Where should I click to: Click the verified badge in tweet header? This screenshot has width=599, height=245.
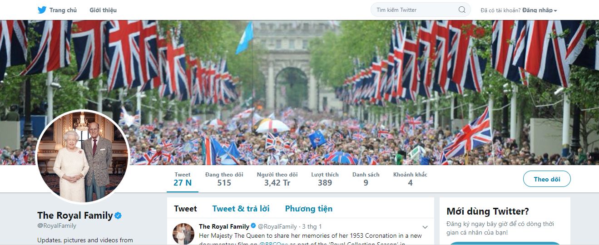click(253, 226)
